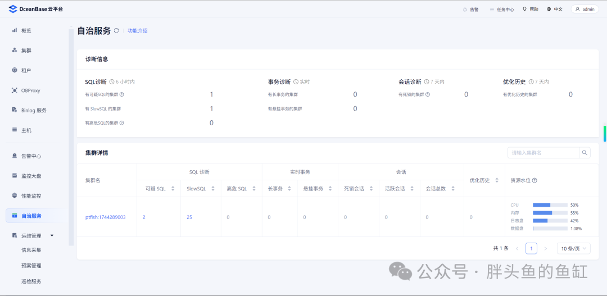Screen dimensions: 607x296
Task: Open the 任务中心 icon in header
Action: pos(492,10)
